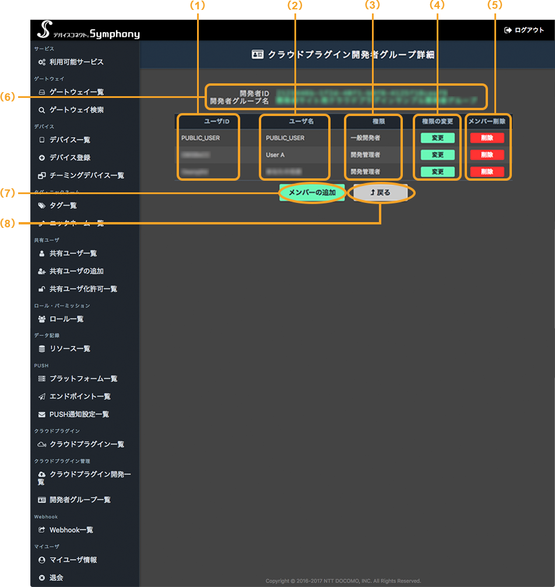Select デバイス登録 in sidebar
This screenshot has height=587, width=555.
(x=69, y=157)
